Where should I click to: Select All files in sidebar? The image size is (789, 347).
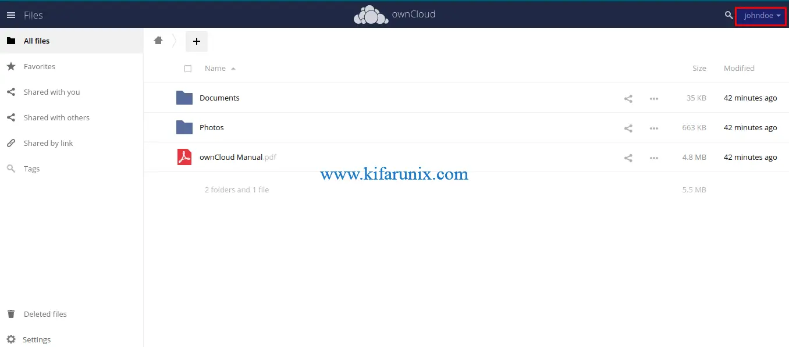tap(72, 41)
